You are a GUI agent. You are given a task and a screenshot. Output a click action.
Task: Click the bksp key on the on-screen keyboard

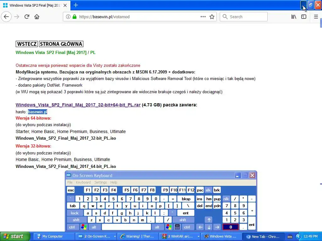pyautogui.click(x=186, y=199)
